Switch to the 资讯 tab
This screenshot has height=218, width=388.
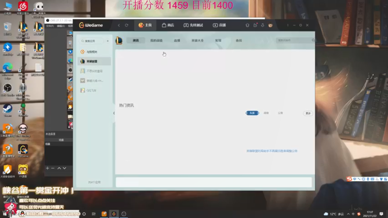pos(136,40)
